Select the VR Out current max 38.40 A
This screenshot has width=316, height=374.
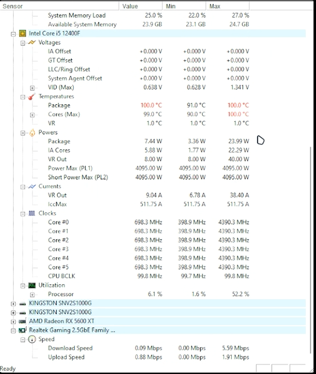[240, 195]
